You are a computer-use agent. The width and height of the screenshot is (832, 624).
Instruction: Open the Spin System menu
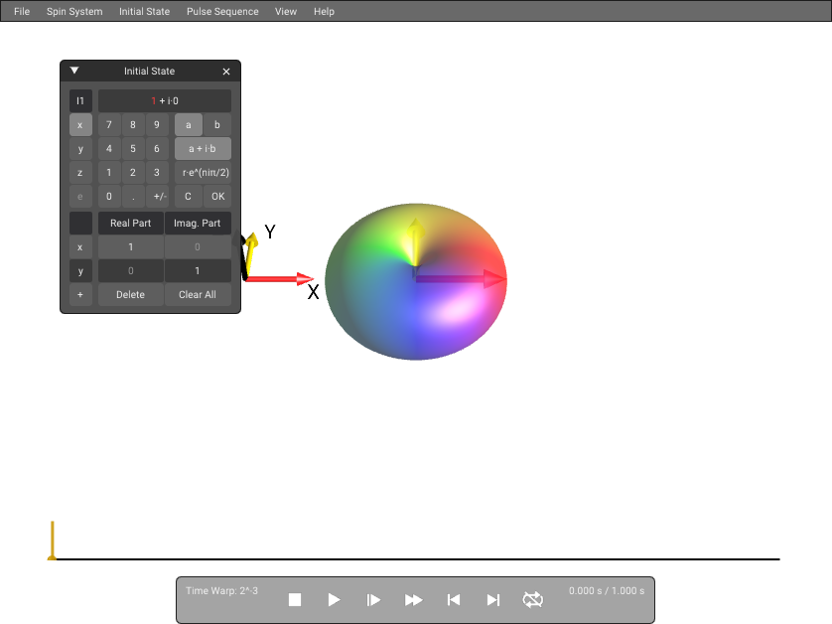pyautogui.click(x=74, y=11)
